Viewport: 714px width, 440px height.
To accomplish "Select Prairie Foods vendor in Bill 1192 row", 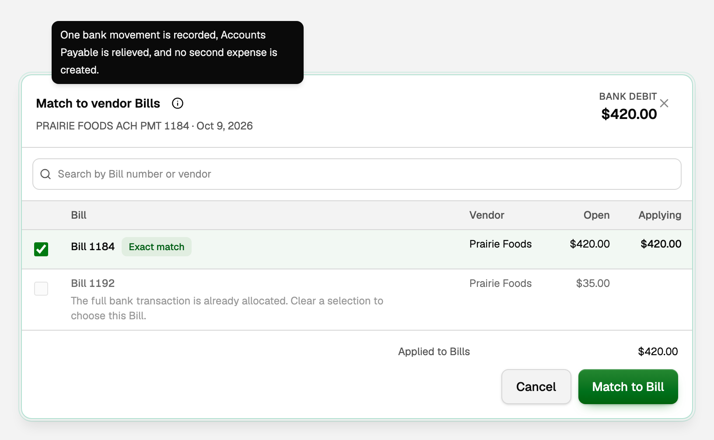I will coord(500,283).
